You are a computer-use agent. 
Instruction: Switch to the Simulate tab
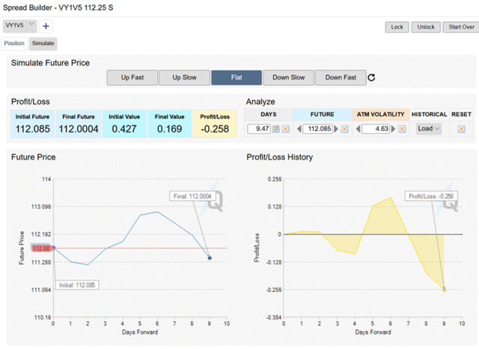tap(43, 43)
